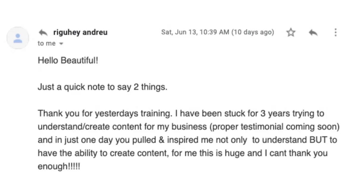357x194 pixels.
Task: Click the "to me" recipient text
Action: pyautogui.click(x=46, y=44)
